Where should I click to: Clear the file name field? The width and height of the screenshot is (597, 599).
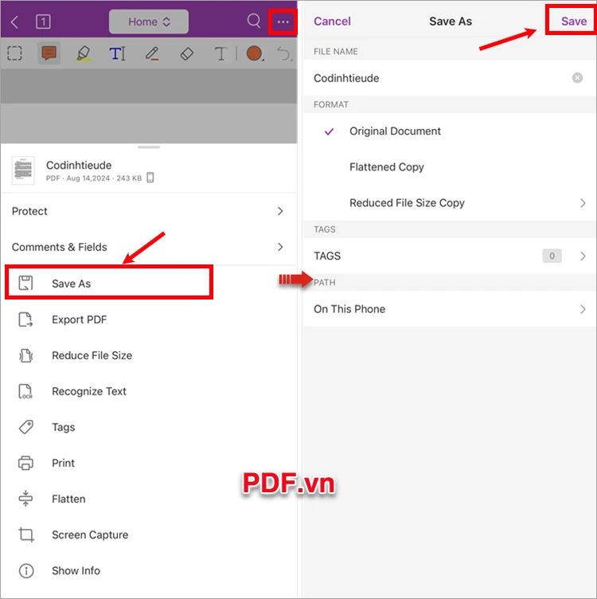pyautogui.click(x=577, y=78)
